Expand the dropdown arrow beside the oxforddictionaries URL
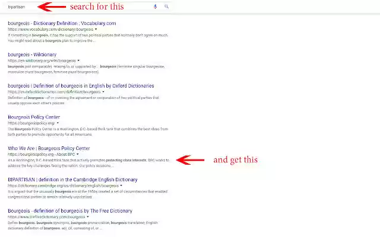 (103, 92)
